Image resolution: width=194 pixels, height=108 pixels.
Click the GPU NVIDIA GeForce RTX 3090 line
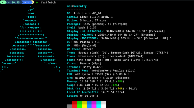coord(99,78)
